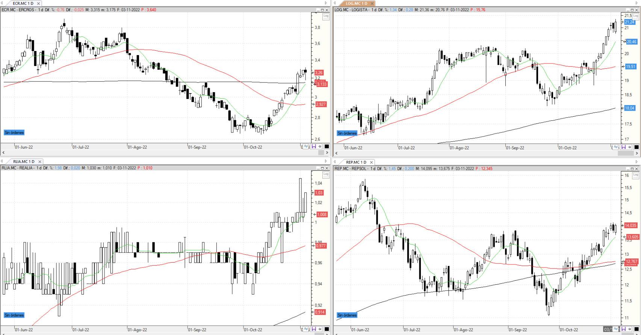
Task: Click 'Sin órdenes' label on REPSOL chart
Action: coord(347,315)
